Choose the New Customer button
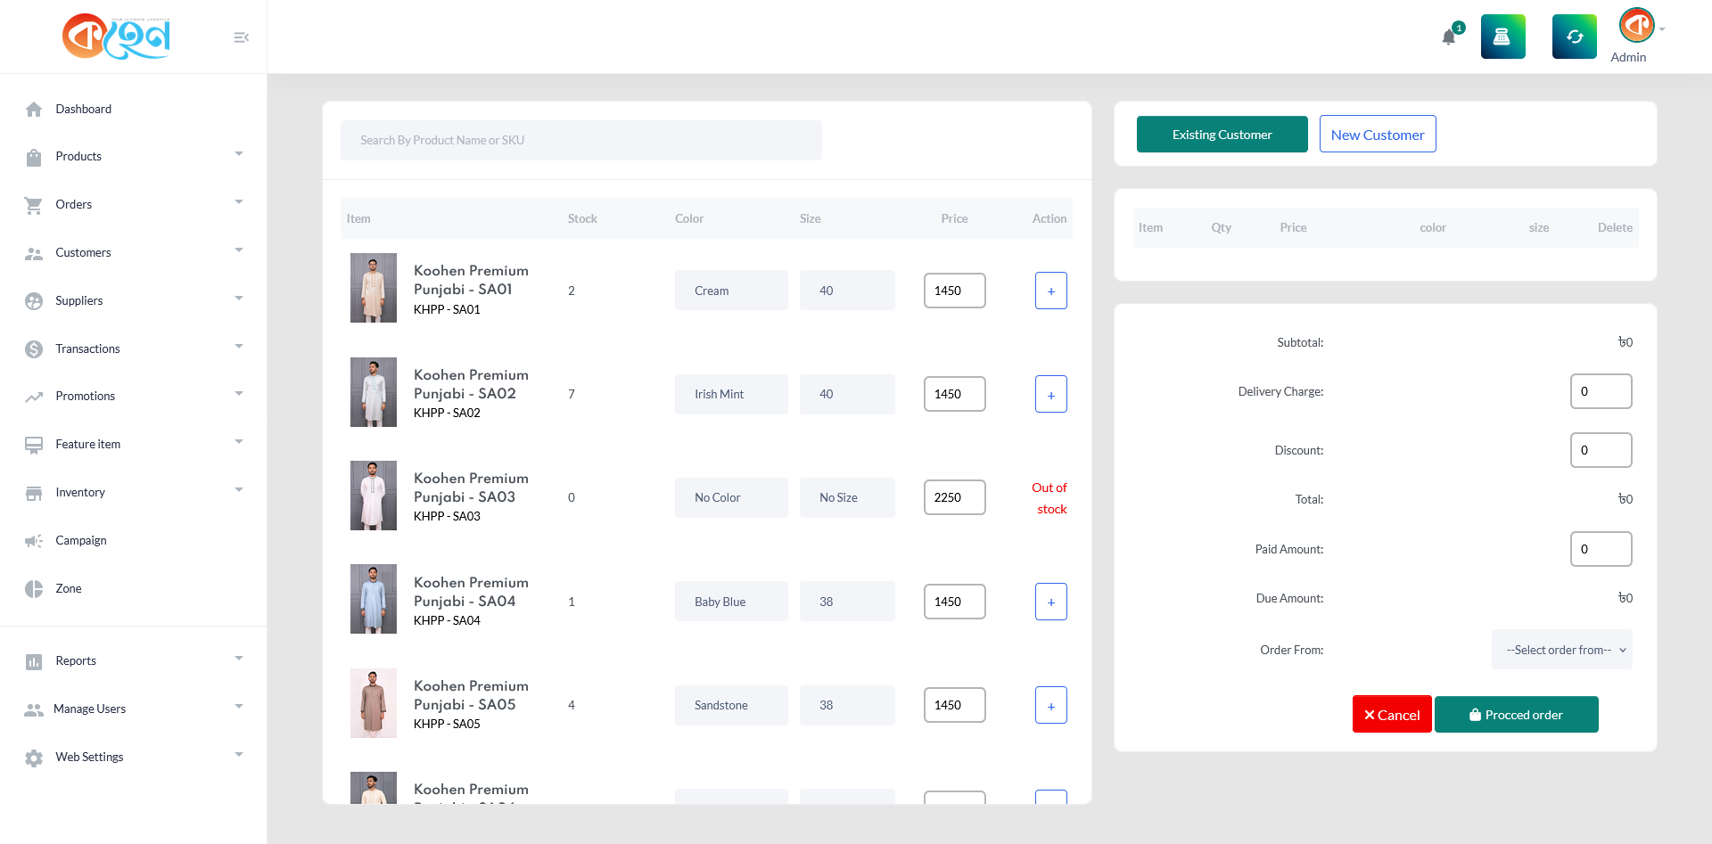1712x844 pixels. 1377,135
